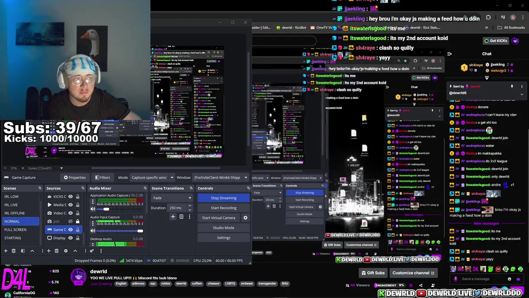The width and height of the screenshot is (529, 298).
Task: Select the NORMAL scene
Action: (20, 221)
